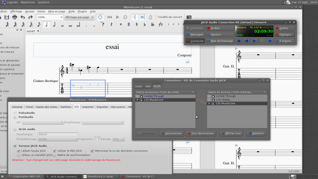This screenshot has height=179, width=318.
Task: Open the Audio tab in Connexions window
Action: pyautogui.click(x=139, y=86)
